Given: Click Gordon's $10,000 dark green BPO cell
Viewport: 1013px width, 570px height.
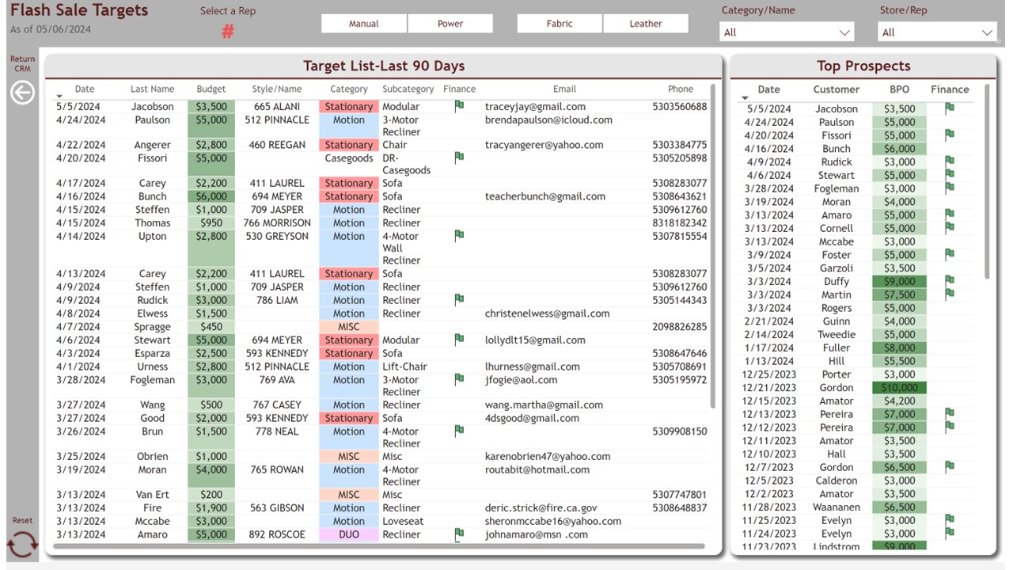Looking at the screenshot, I should (x=899, y=388).
